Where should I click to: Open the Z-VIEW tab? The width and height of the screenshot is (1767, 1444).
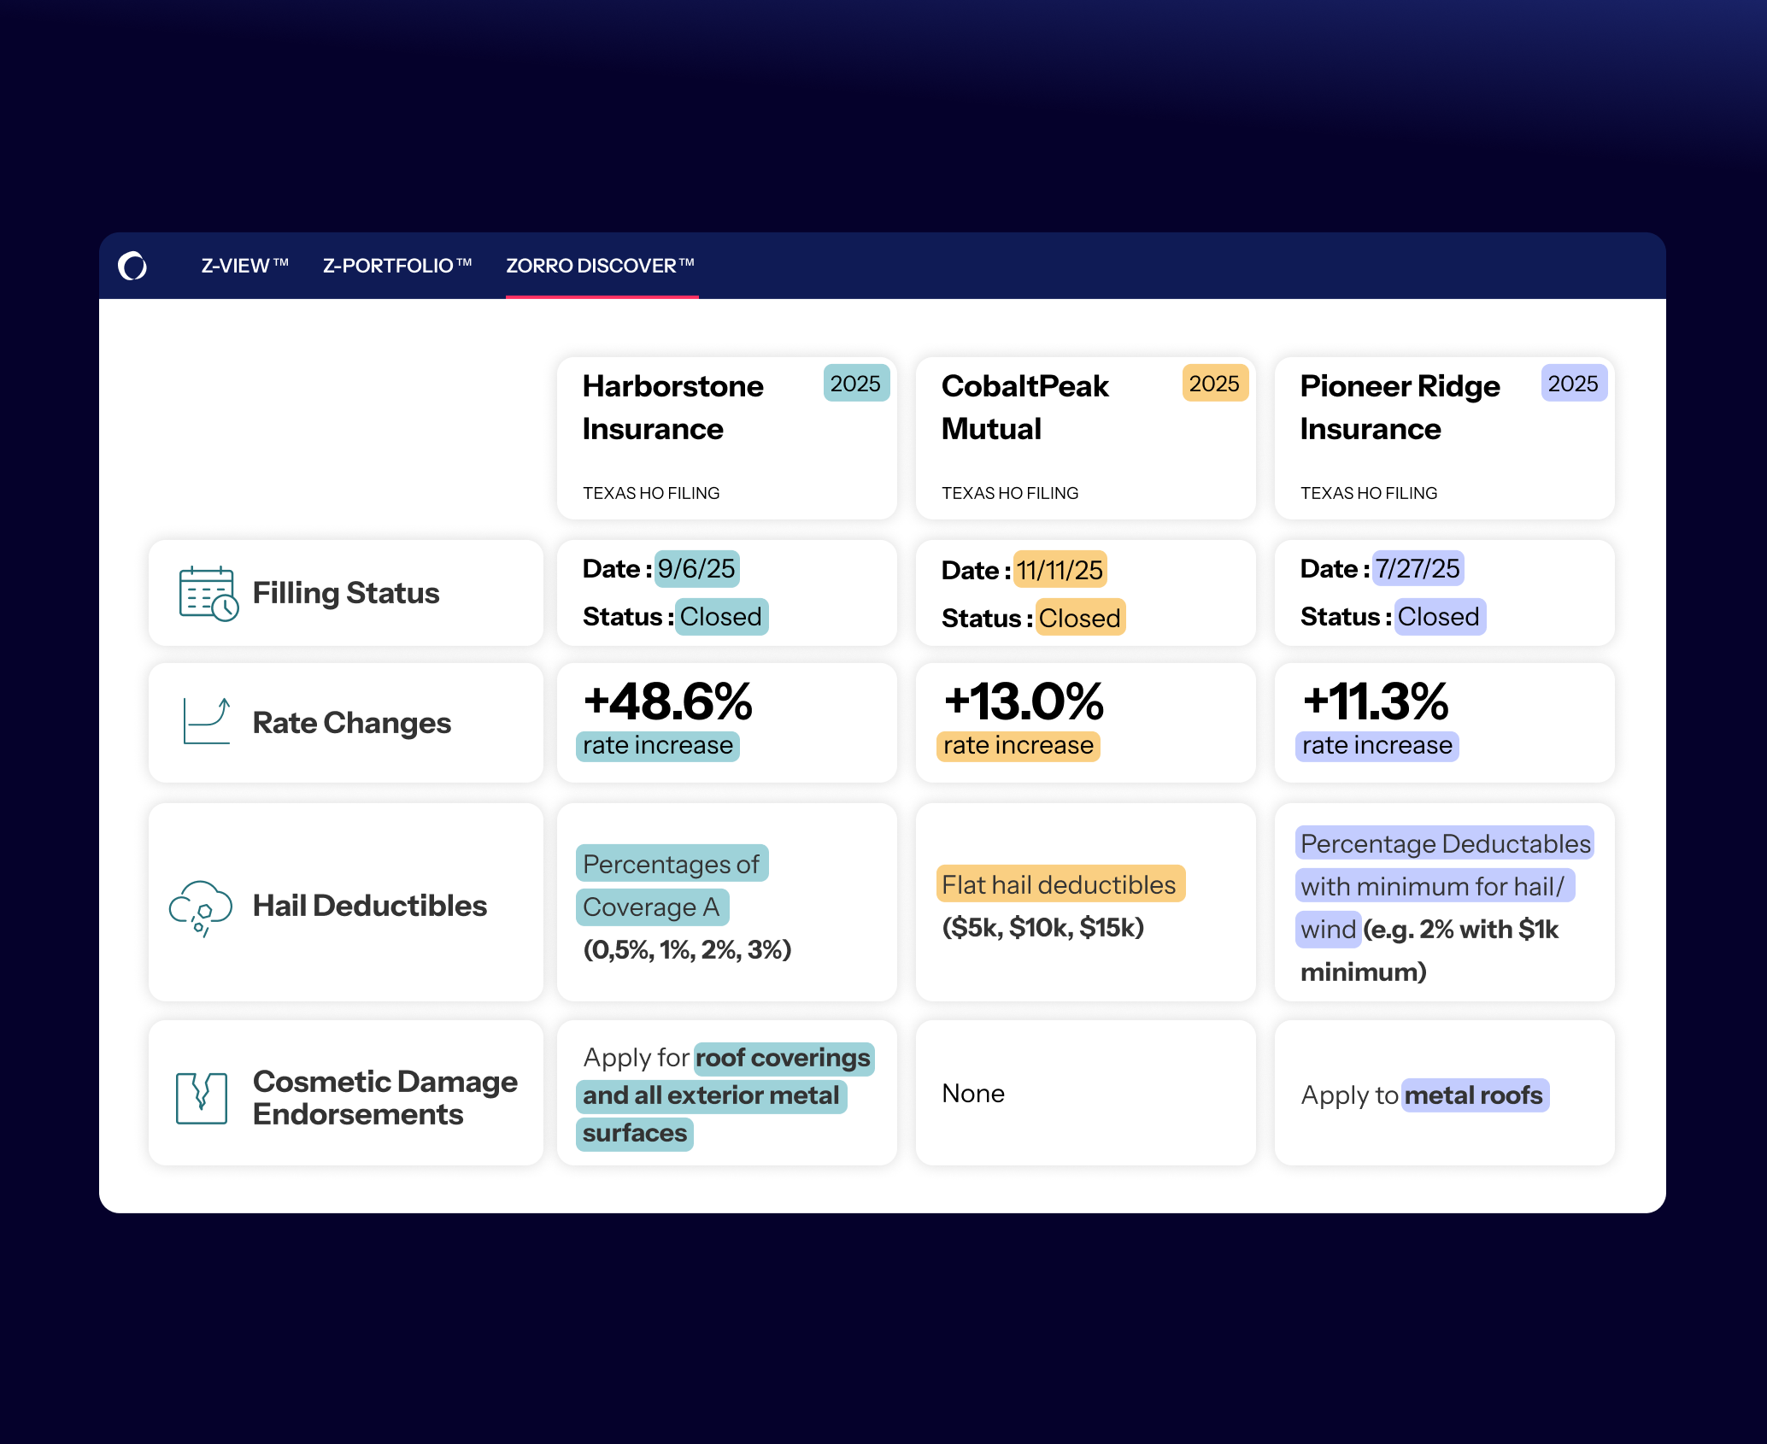coord(244,266)
